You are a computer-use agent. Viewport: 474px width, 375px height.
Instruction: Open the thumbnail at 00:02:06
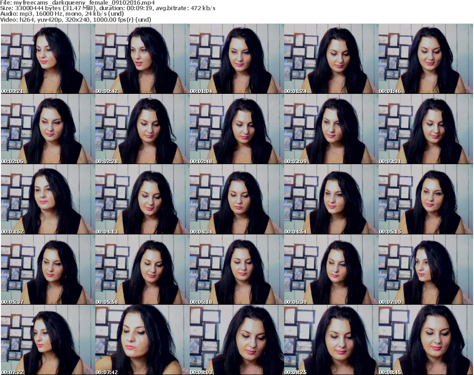click(48, 129)
